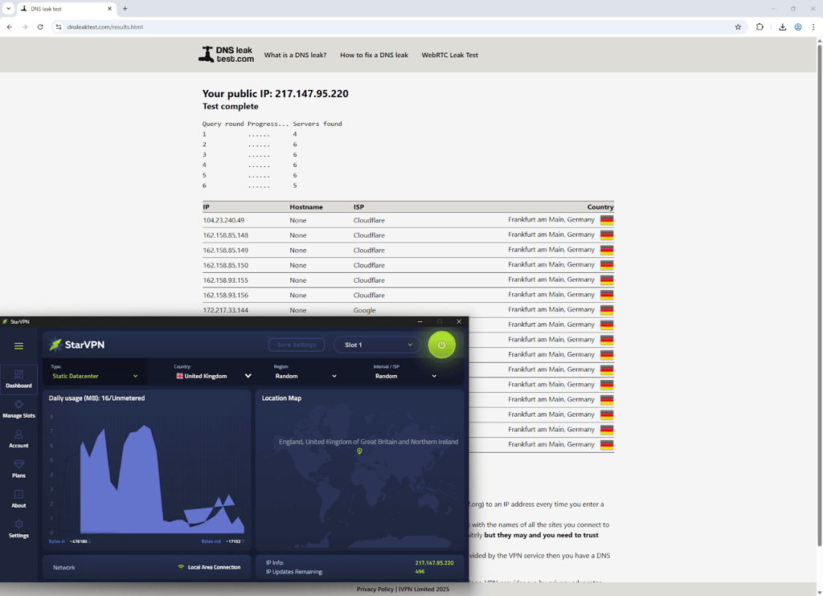
Task: Click the Bytes in value 476160
Action: (x=79, y=541)
